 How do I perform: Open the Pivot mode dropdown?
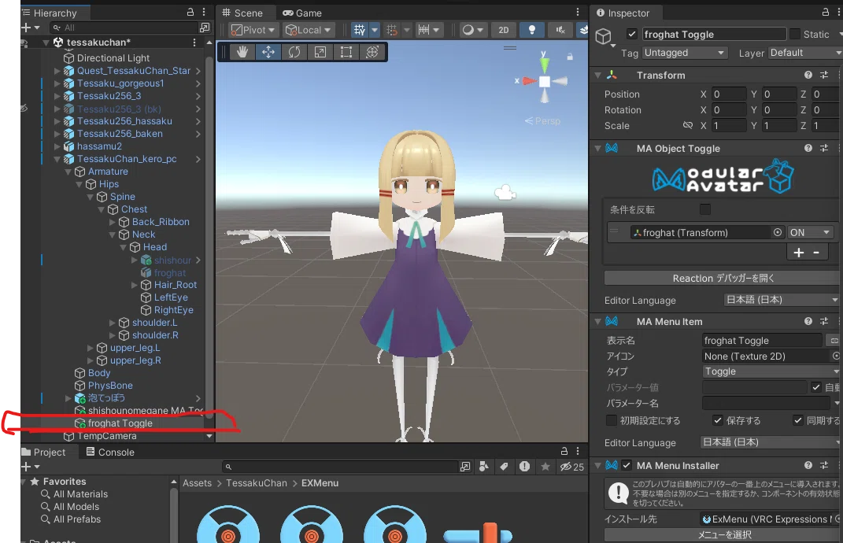click(253, 30)
